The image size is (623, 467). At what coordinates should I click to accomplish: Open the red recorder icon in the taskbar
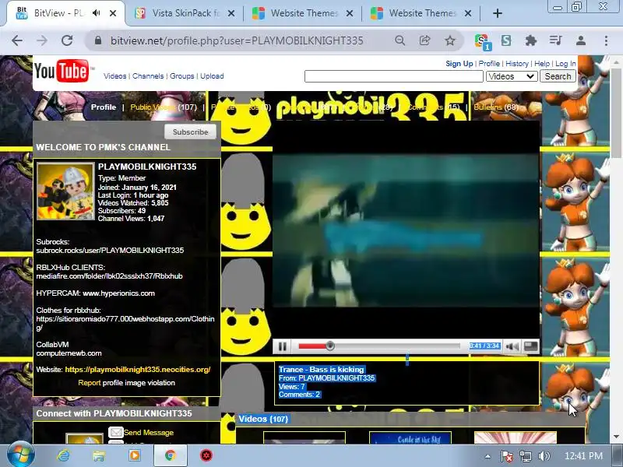206,455
